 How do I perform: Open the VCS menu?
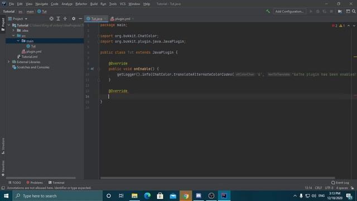coord(123,4)
